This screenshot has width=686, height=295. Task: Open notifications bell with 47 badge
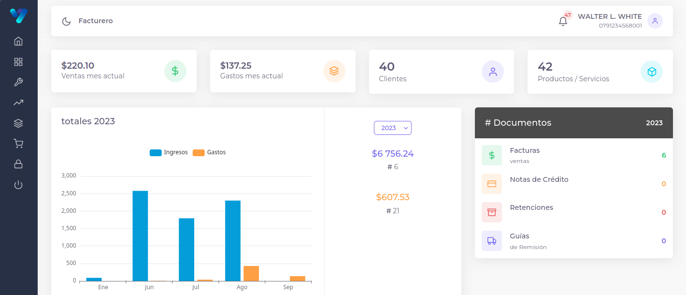[x=563, y=21]
